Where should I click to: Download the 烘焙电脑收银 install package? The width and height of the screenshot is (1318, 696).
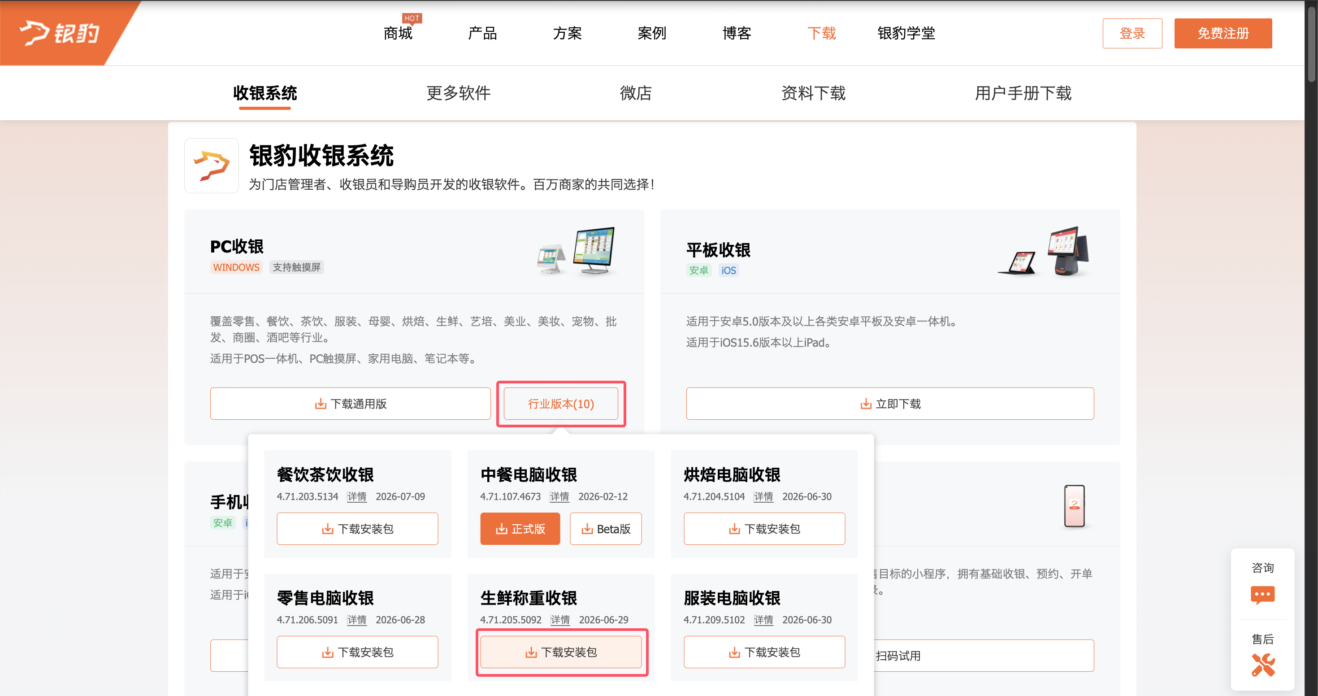click(x=764, y=529)
